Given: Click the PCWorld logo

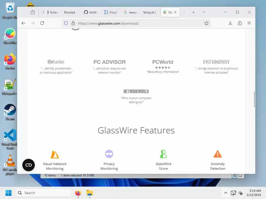Looking at the screenshot, I should [x=163, y=62].
